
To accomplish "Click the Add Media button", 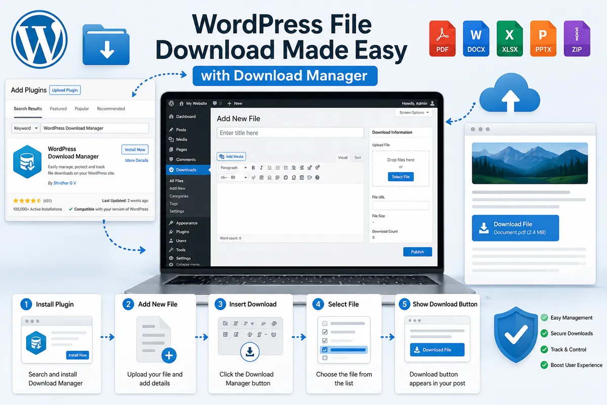I will (x=231, y=156).
